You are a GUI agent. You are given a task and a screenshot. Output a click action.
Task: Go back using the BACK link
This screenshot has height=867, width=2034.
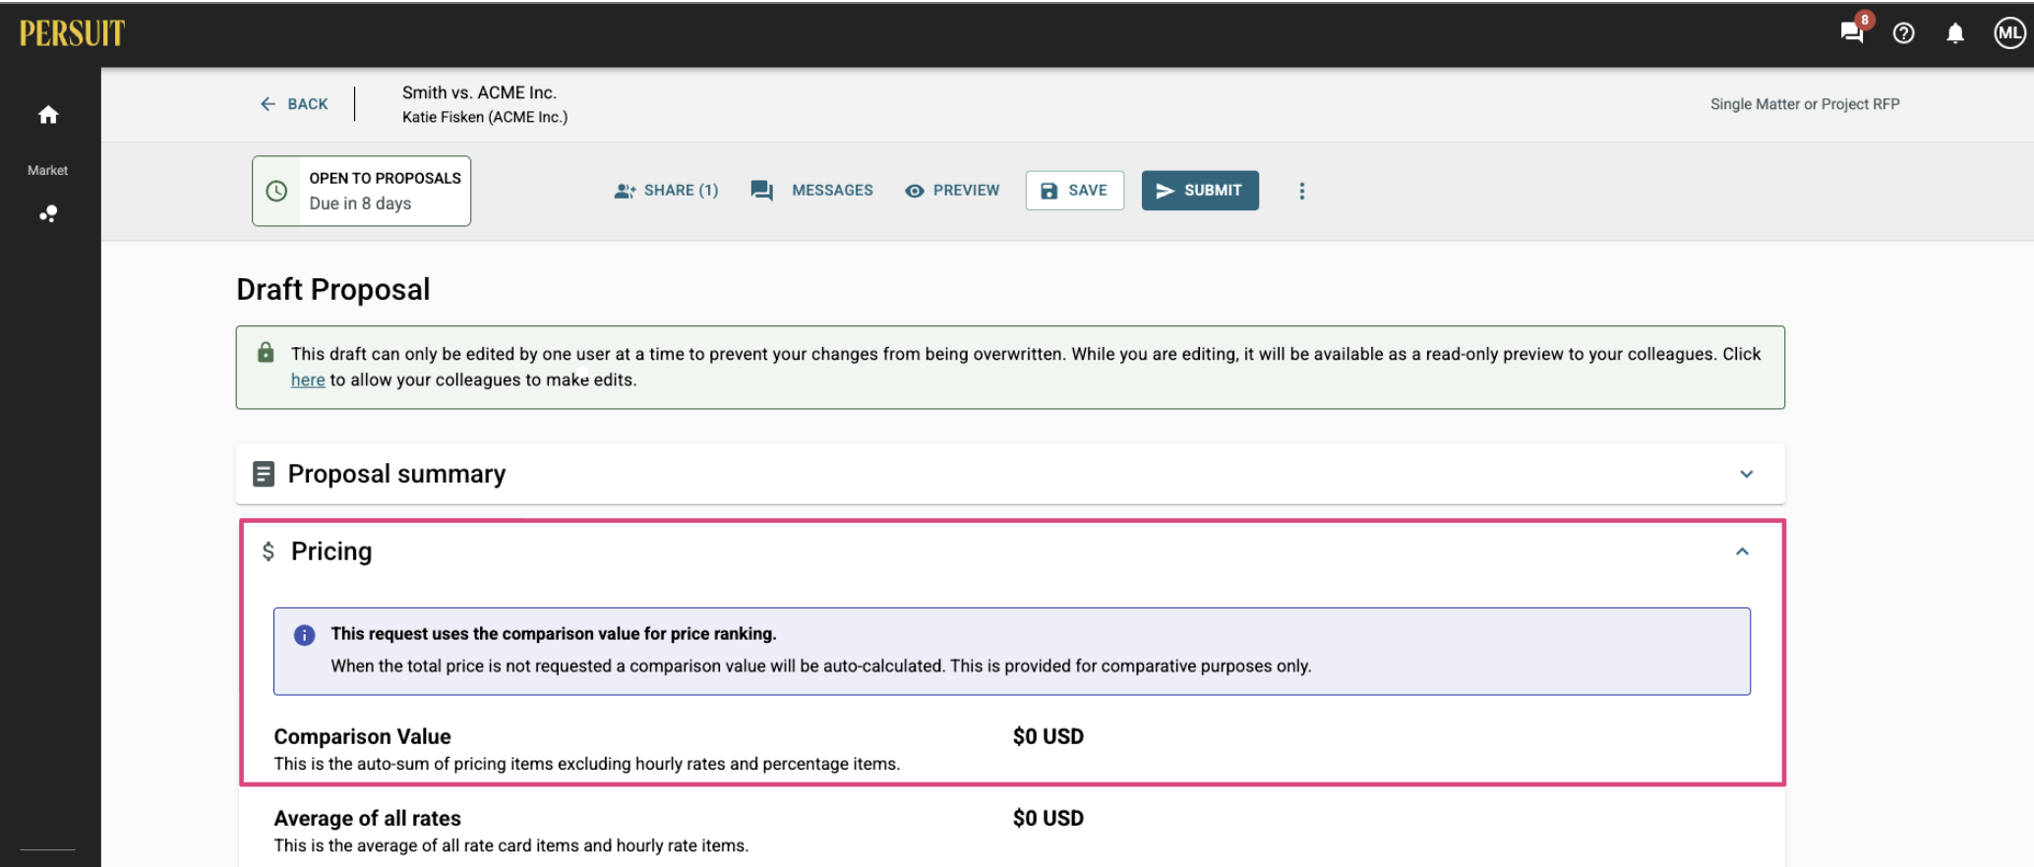click(294, 104)
